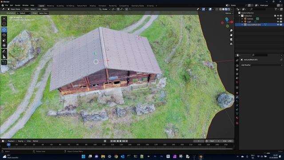Toggle visibility eye of Collection
This screenshot has height=160, width=284.
(278, 16)
